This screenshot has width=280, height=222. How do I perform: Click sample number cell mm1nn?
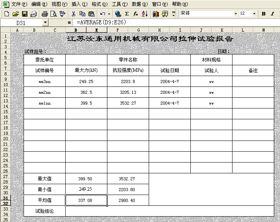[45, 103]
